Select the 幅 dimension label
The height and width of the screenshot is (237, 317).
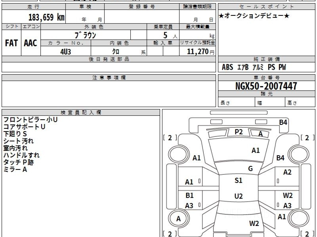tap(260, 103)
